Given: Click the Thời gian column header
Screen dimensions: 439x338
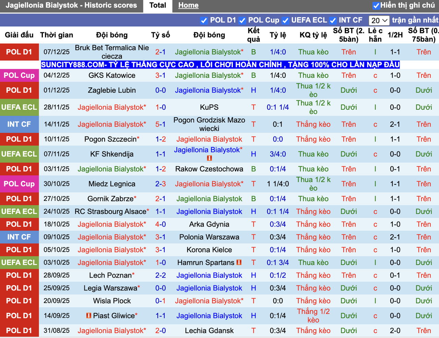Looking at the screenshot, I should tap(57, 35).
